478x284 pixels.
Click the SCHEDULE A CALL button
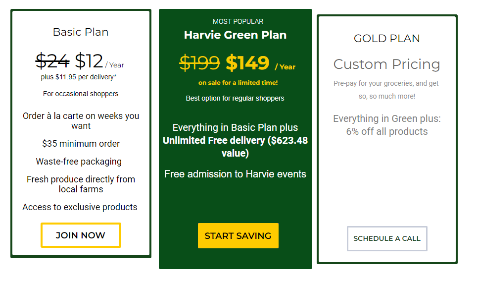[x=387, y=238]
